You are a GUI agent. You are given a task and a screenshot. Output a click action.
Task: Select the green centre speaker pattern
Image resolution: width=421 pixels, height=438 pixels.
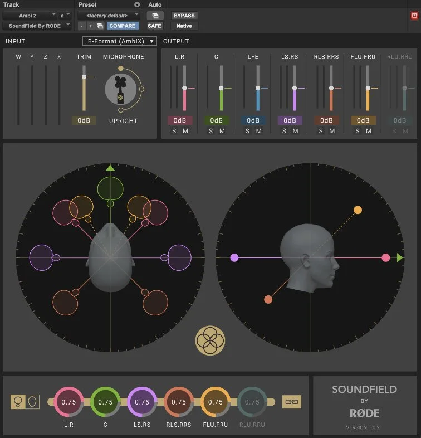pyautogui.click(x=110, y=189)
